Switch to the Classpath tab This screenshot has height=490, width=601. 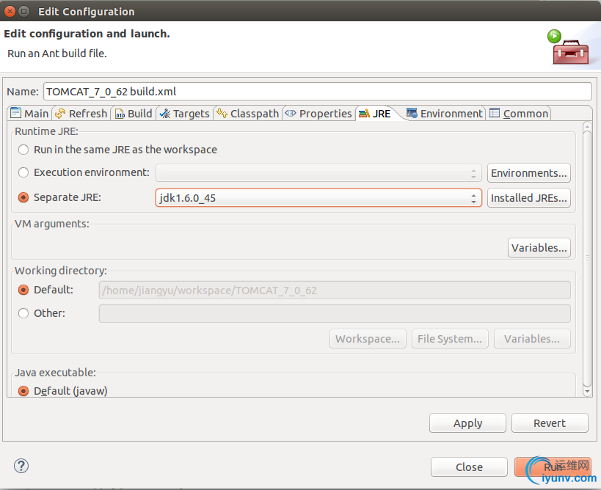[248, 114]
